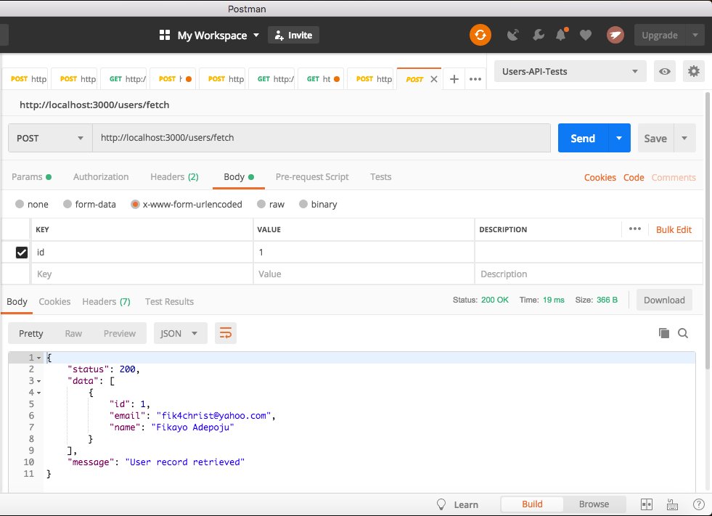
Task: Open the POST method dropdown
Action: tap(50, 138)
